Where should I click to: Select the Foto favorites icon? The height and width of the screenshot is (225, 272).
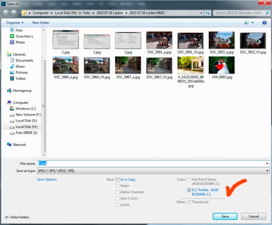pyautogui.click(x=12, y=30)
